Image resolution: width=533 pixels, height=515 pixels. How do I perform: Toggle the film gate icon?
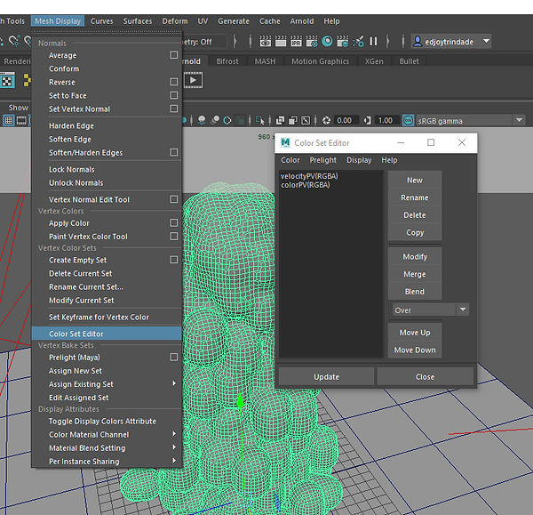(21, 120)
